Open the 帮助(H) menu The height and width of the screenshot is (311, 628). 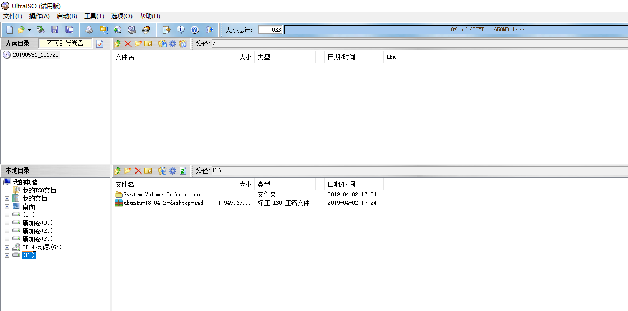149,16
